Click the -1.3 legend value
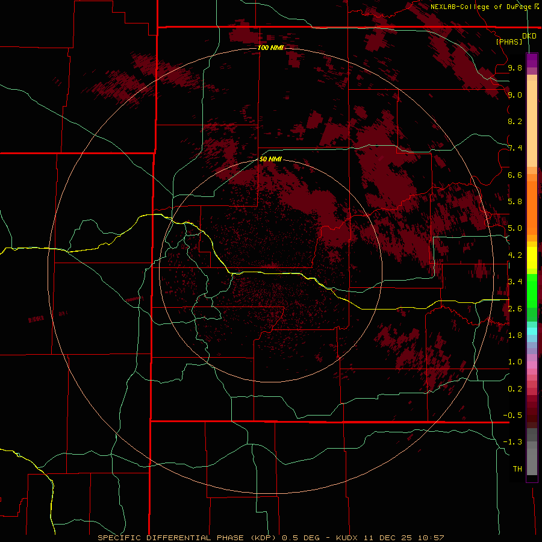This screenshot has height=542, width=542. (512, 442)
